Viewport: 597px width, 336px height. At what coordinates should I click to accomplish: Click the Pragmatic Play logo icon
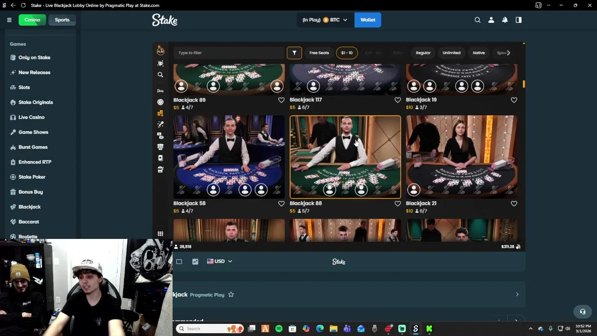pyautogui.click(x=160, y=50)
